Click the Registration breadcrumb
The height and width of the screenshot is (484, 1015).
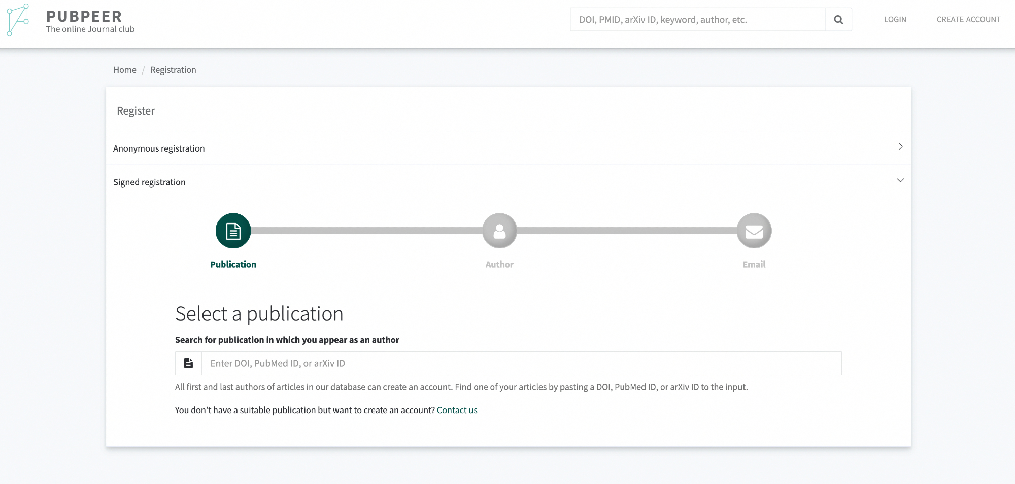pyautogui.click(x=173, y=70)
